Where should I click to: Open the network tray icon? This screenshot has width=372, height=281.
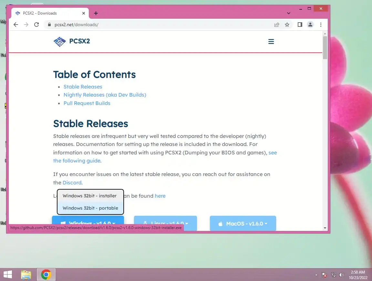(334, 275)
